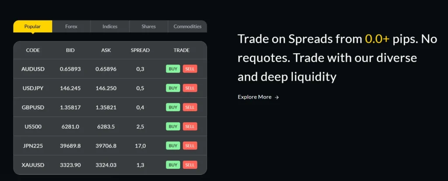The image size is (448, 181).
Task: Sell GBPUSD from the table
Action: point(190,107)
